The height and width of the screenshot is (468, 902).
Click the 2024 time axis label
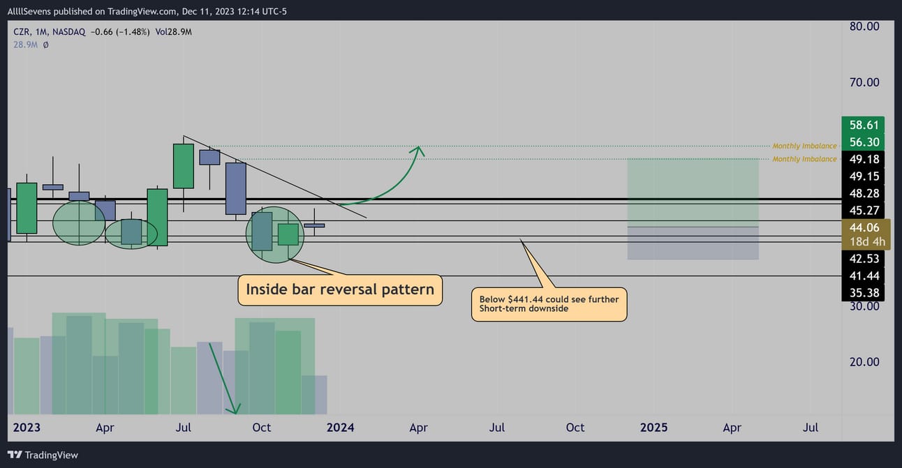pyautogui.click(x=340, y=427)
